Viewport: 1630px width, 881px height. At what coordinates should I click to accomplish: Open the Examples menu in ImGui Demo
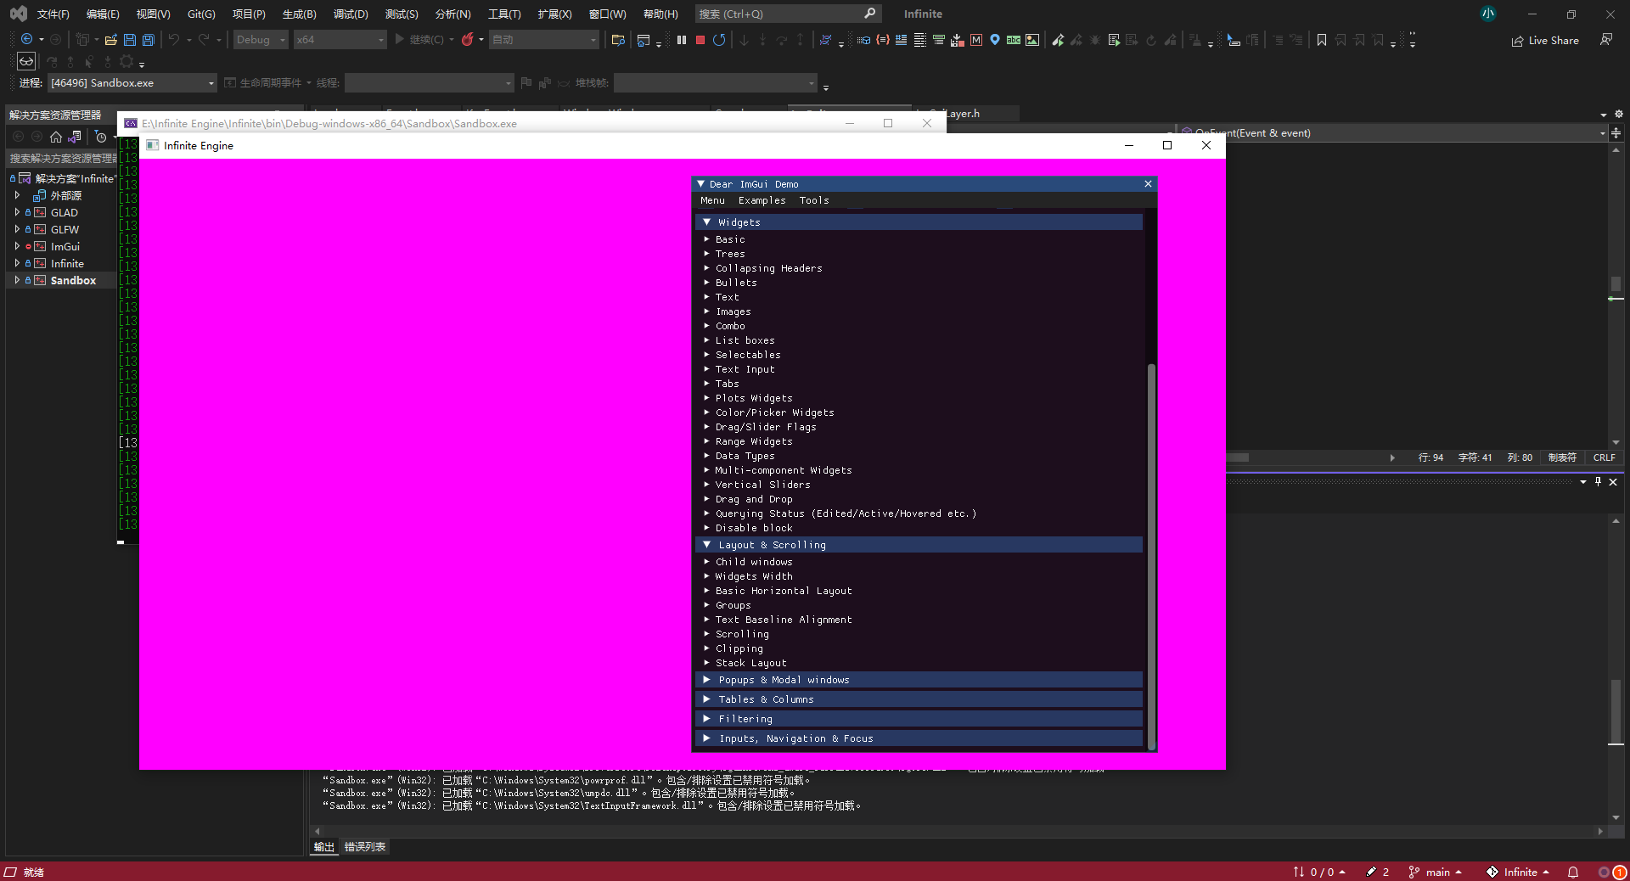pos(762,200)
